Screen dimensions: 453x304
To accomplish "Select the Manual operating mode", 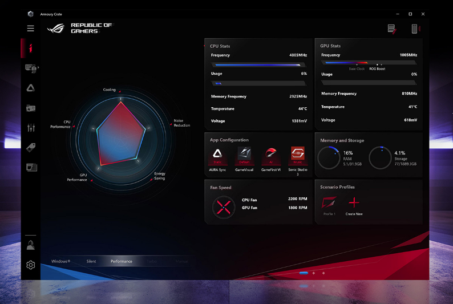I will [181, 261].
